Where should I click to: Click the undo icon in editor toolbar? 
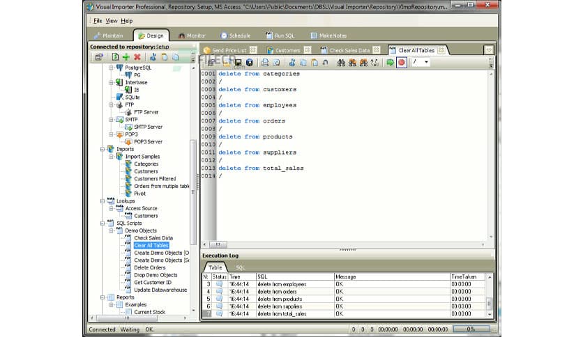point(326,63)
